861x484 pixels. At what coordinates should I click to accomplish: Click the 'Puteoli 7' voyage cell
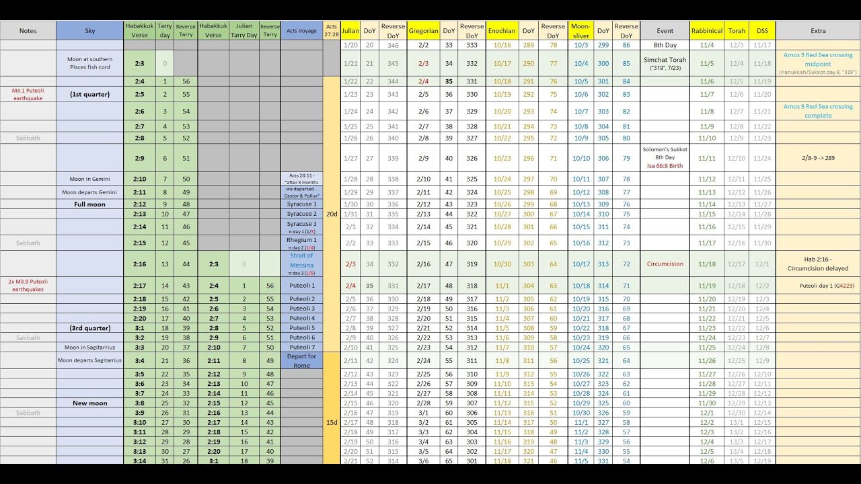pyautogui.click(x=301, y=348)
